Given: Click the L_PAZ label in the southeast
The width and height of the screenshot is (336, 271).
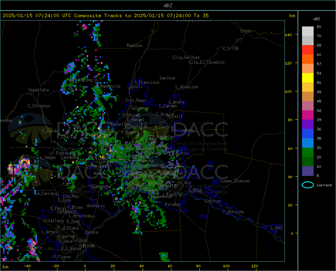Looking at the screenshot, I should (x=277, y=228).
